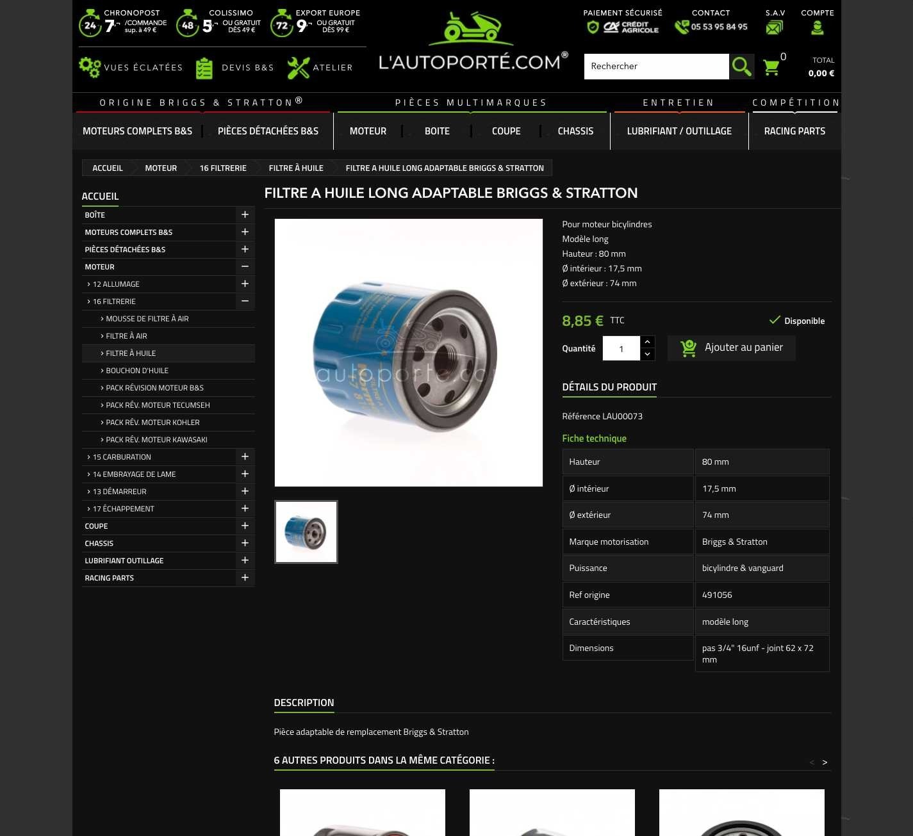Screen dimensions: 913x836
Task: Select the oil filter thumbnail image
Action: tap(306, 532)
